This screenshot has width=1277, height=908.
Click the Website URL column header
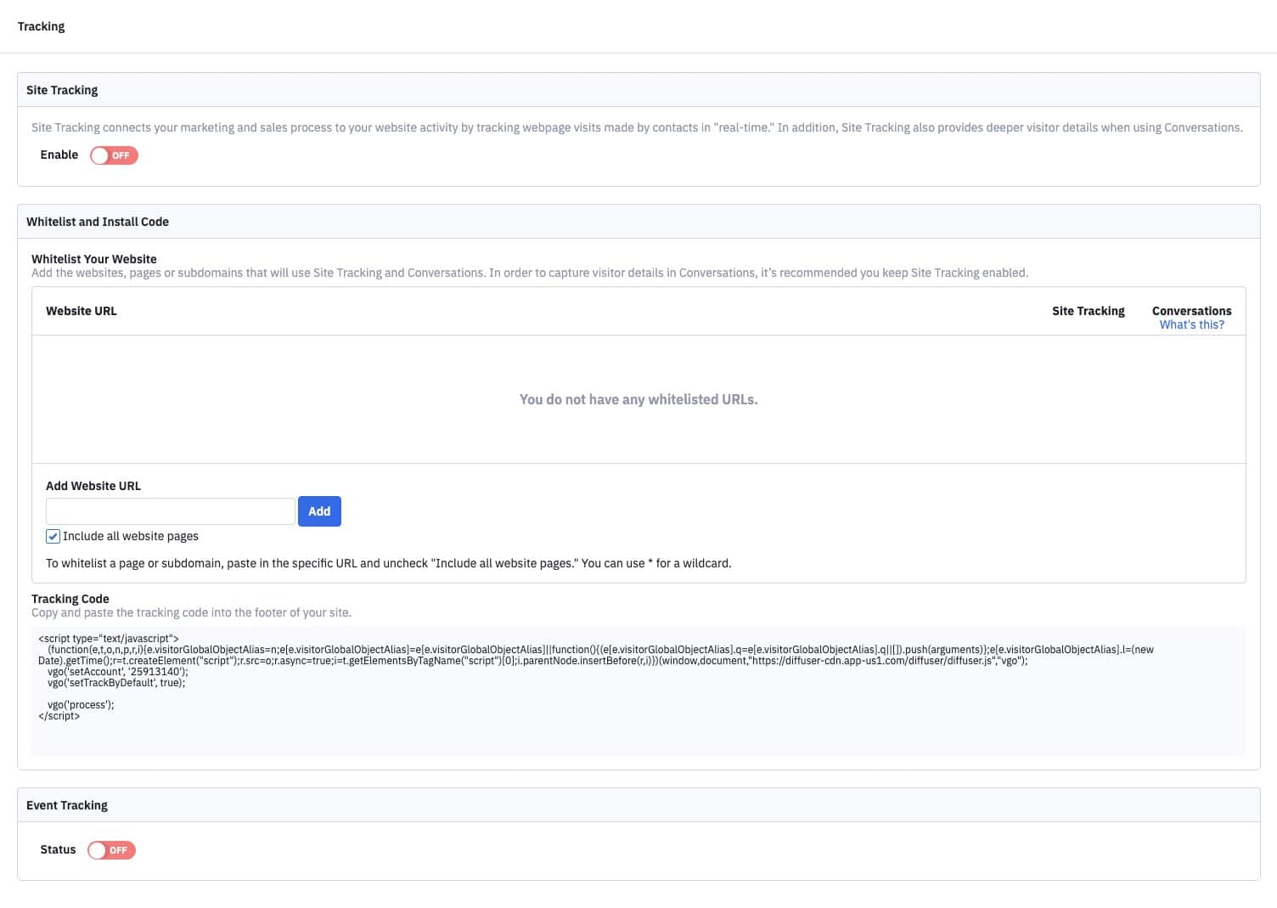tap(82, 311)
